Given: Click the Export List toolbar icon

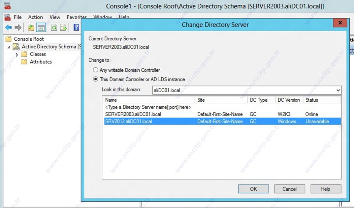Looking at the screenshot, I should (64, 28).
